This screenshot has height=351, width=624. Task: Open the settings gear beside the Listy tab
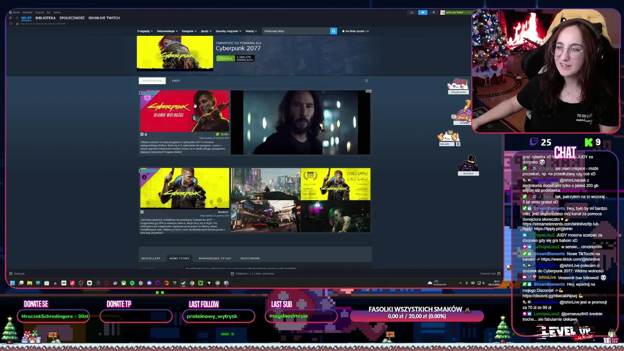coord(366,80)
